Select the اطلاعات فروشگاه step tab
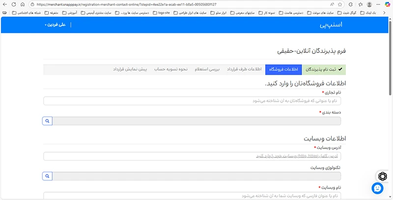The image size is (393, 200). pos(283,70)
